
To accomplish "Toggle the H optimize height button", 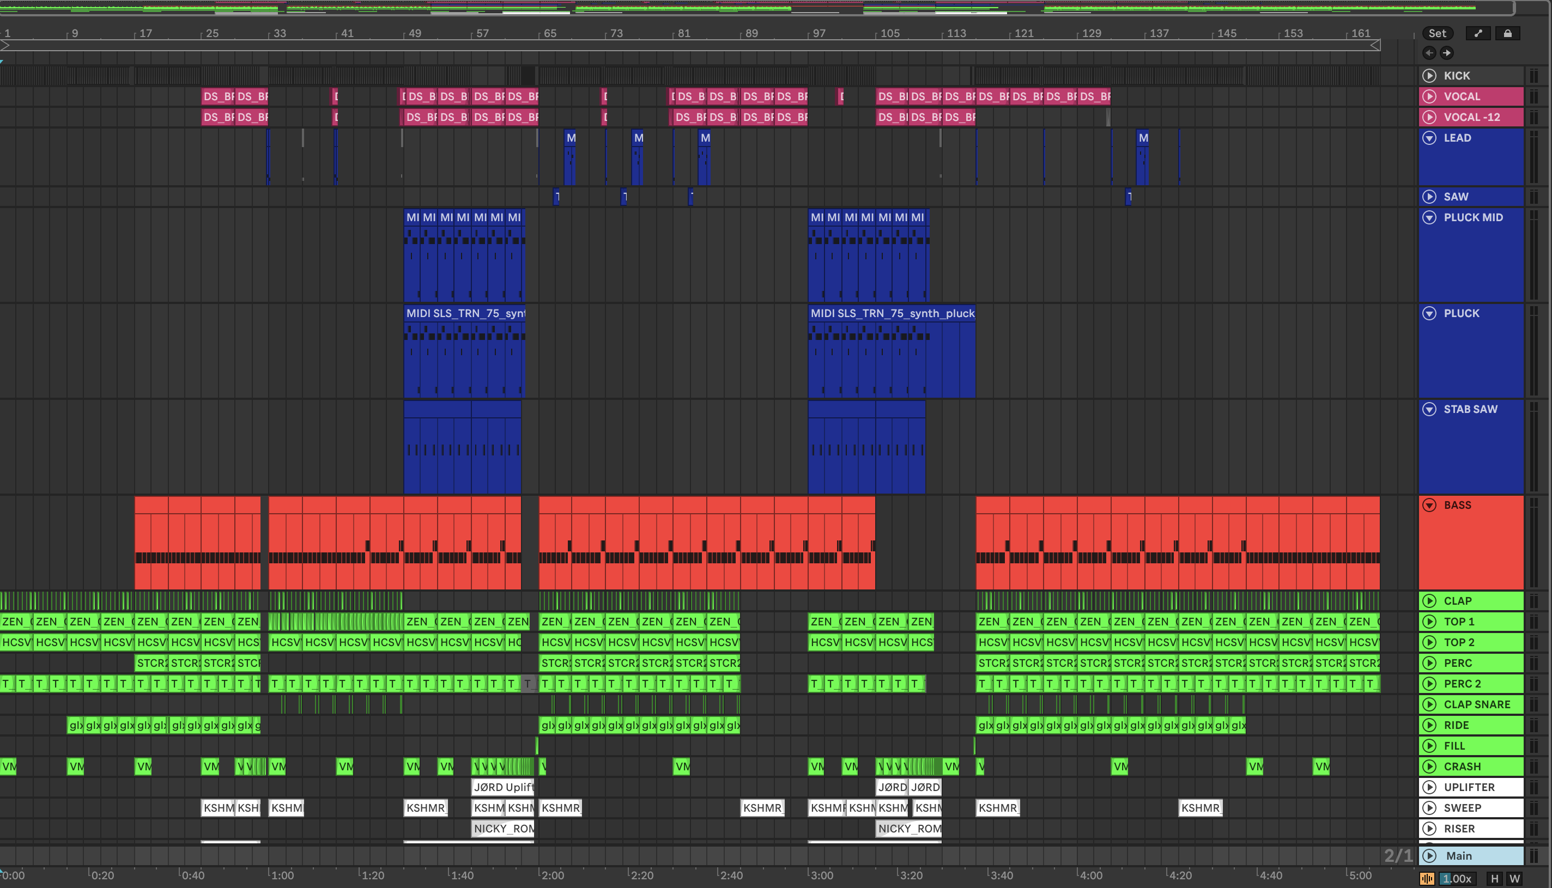I will [x=1494, y=878].
